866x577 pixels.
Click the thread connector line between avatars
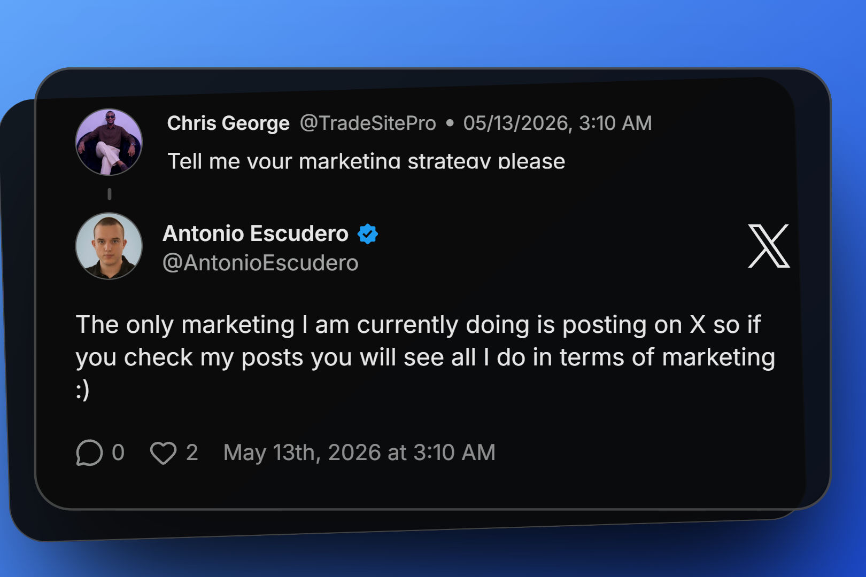tap(110, 194)
